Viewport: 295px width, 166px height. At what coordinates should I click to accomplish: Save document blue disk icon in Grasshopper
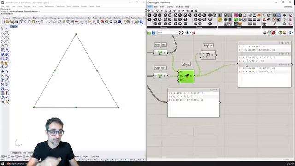153,33
